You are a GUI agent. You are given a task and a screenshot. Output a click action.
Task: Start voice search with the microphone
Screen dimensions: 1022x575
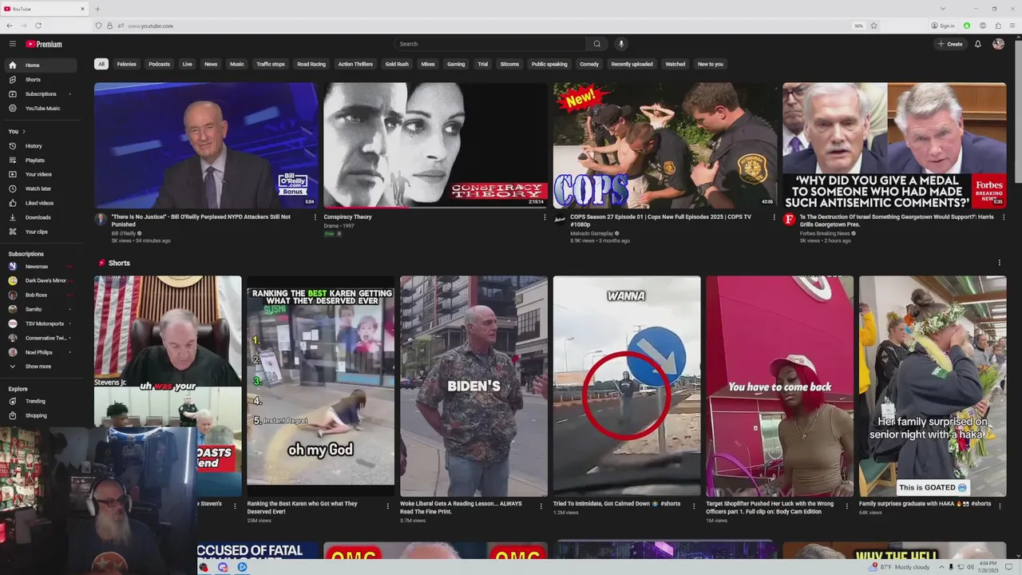pos(621,44)
